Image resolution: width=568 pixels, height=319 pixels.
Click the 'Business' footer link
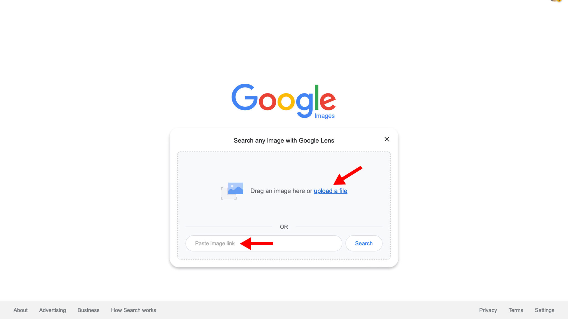point(88,310)
